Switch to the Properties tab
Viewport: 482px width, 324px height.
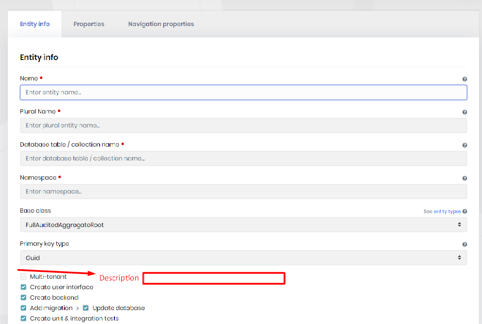click(89, 24)
